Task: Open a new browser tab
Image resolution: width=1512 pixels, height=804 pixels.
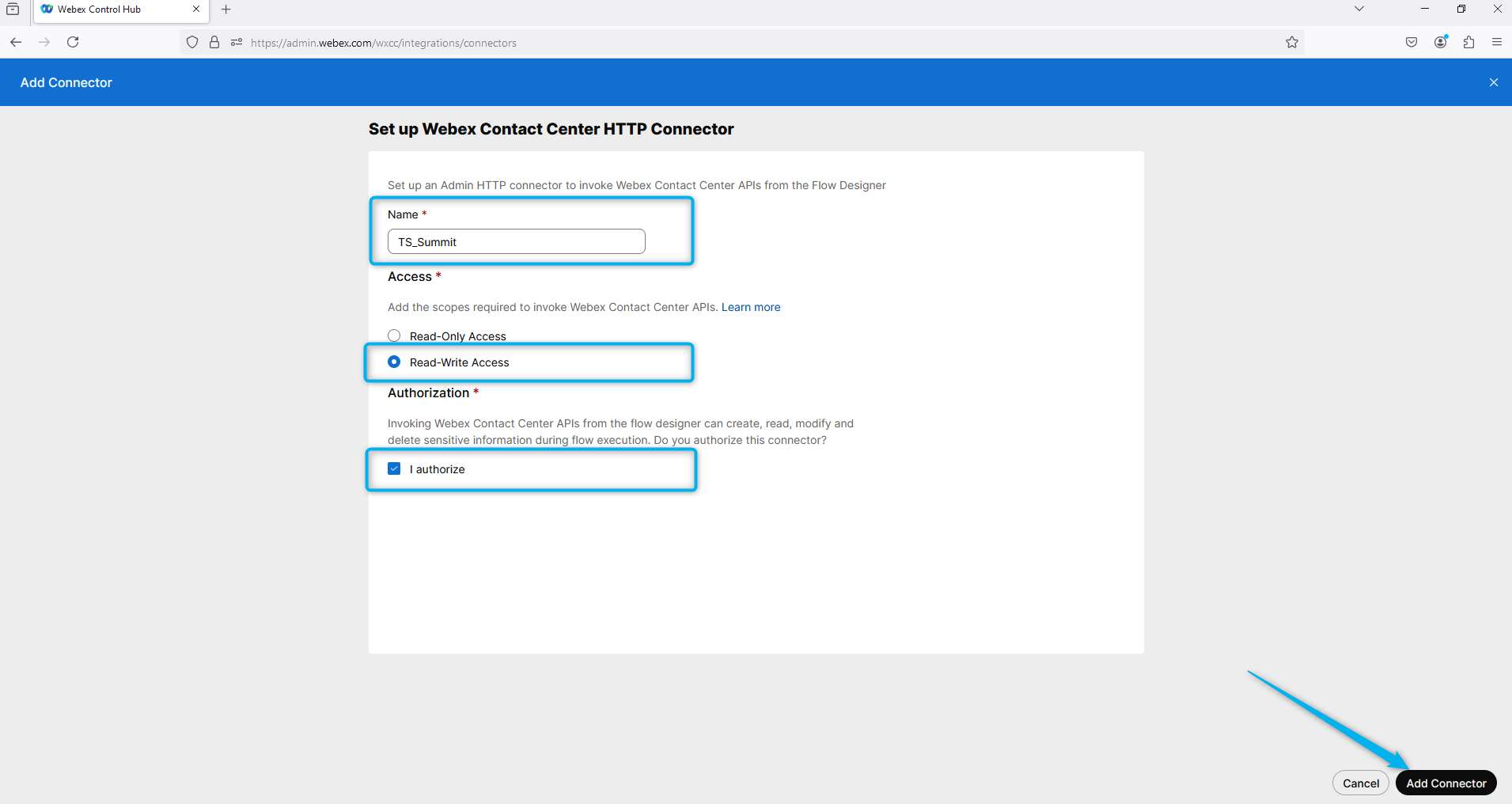Action: click(226, 9)
